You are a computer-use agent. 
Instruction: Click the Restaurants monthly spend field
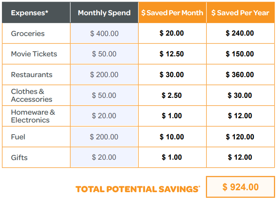pos(104,74)
